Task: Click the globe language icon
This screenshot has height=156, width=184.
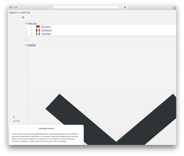Action: click(x=23, y=17)
